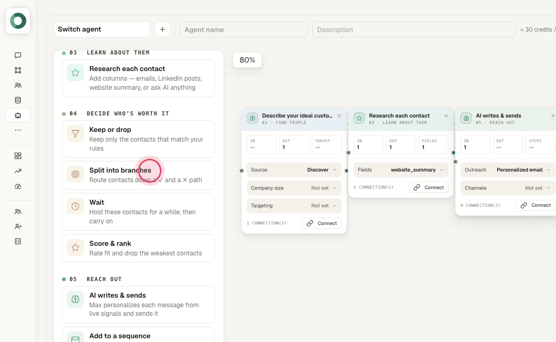This screenshot has height=342, width=556.
Task: Close the Research each contact node
Action: (446, 116)
